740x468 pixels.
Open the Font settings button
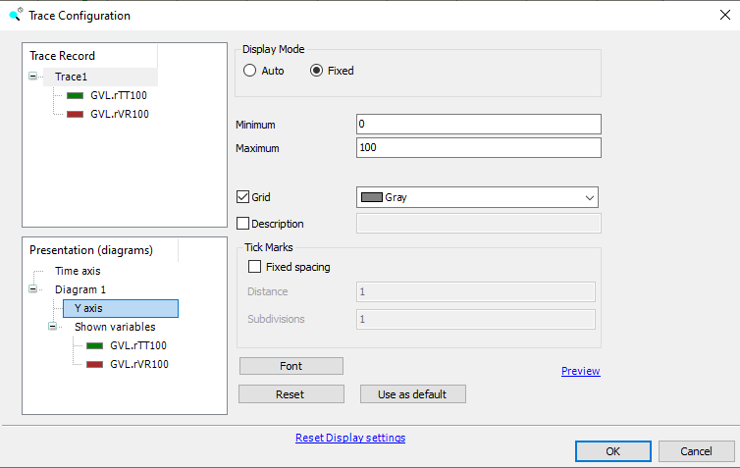pyautogui.click(x=291, y=366)
